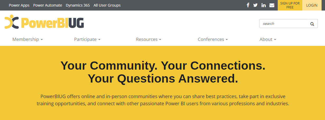The width and height of the screenshot is (325, 120).
Task: Visit the Dynamics 365 link
Action: coord(78,5)
